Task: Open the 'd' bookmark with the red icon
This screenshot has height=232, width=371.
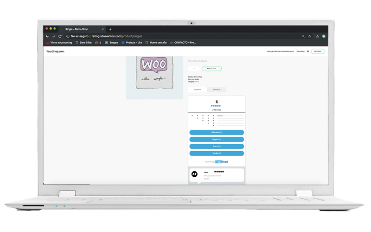Action: click(x=98, y=43)
